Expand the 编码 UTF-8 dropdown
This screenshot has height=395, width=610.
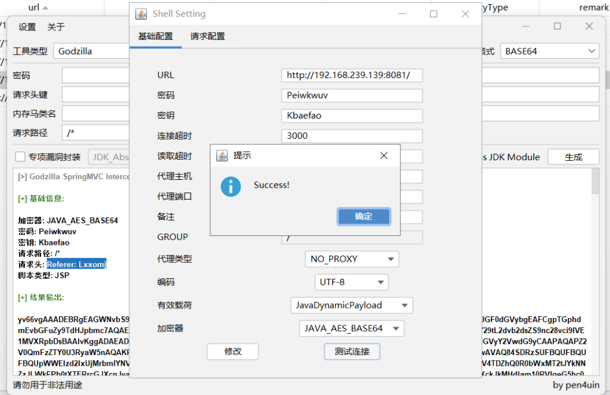tap(351, 282)
